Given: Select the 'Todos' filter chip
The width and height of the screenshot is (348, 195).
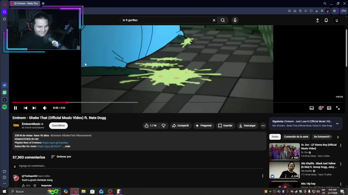Looking at the screenshot, I should click(275, 137).
